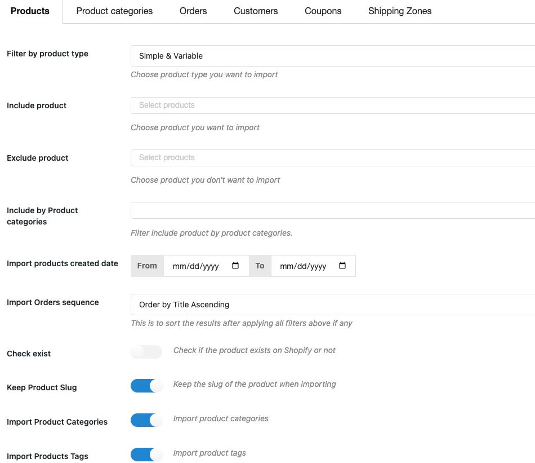Select the Products tab
535x463 pixels.
(30, 11)
